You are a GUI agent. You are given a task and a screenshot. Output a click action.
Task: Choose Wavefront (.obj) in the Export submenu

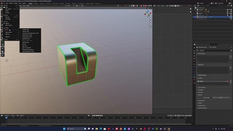26,39
